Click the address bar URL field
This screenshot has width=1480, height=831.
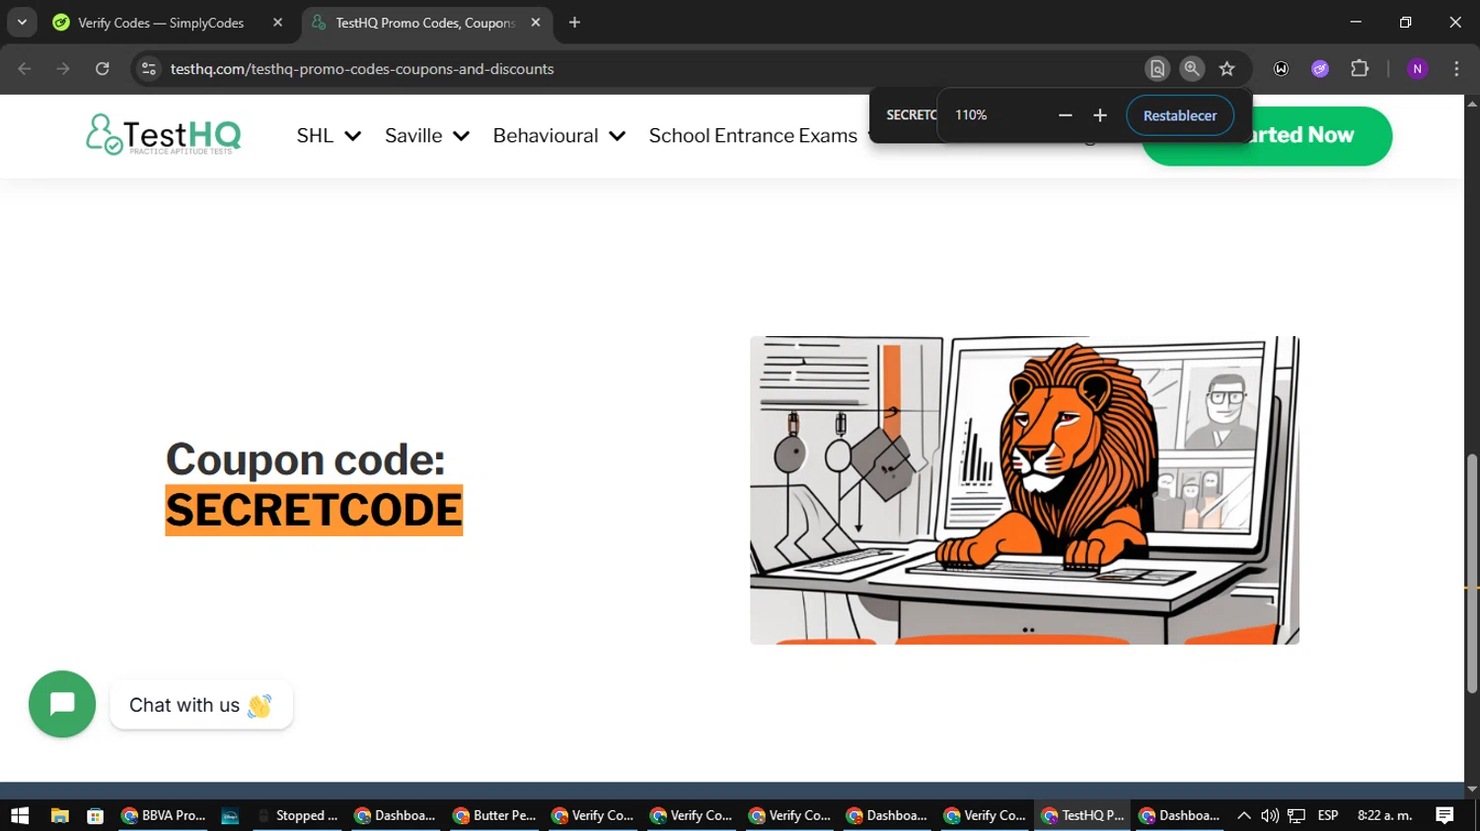click(x=651, y=69)
